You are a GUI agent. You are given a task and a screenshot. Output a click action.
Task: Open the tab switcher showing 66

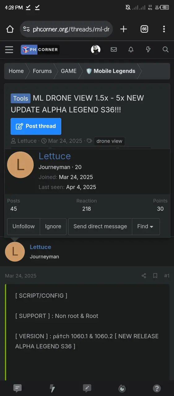144,29
